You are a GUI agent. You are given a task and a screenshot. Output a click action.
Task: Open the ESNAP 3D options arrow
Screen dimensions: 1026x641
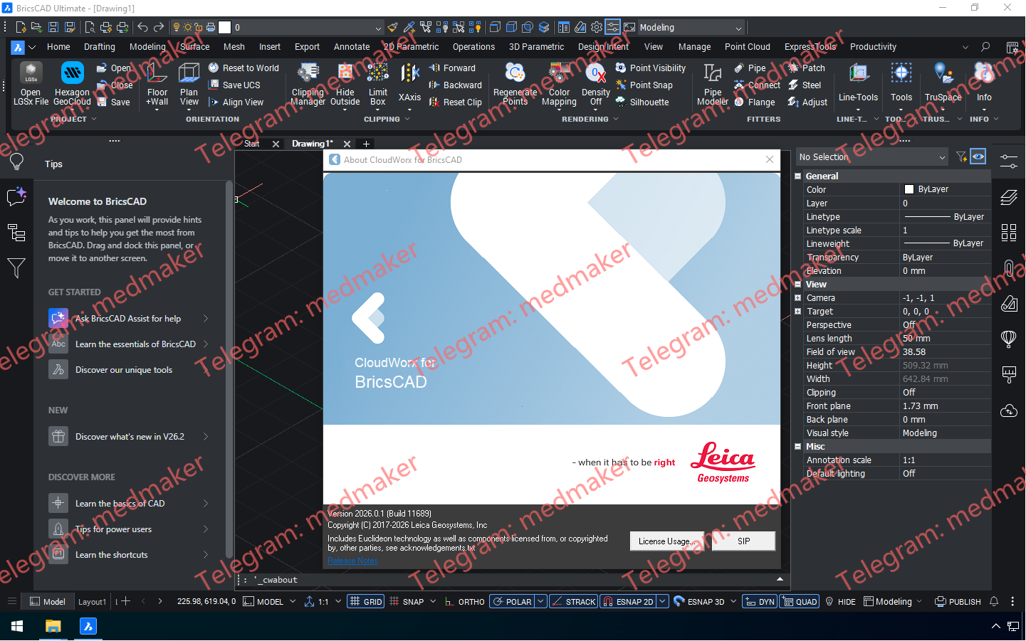pyautogui.click(x=733, y=602)
